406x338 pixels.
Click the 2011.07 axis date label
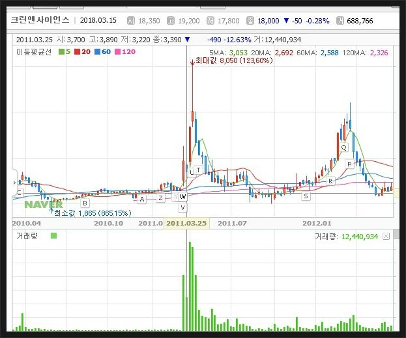tap(232, 223)
